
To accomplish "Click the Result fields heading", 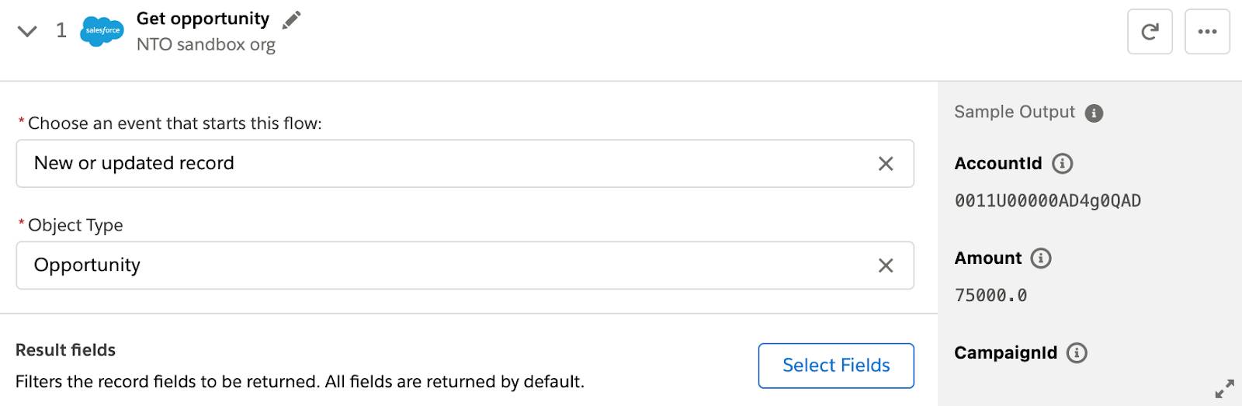I will (x=65, y=350).
